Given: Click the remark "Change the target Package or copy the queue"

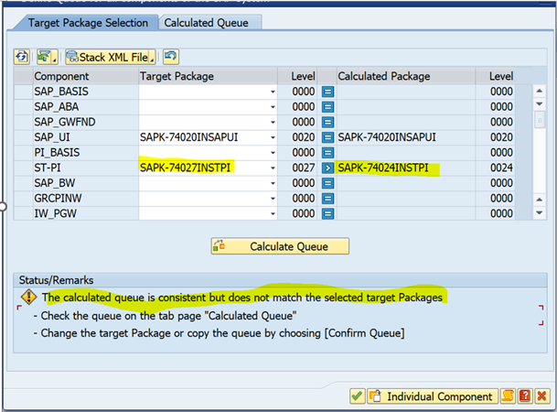Looking at the screenshot, I should tap(219, 333).
